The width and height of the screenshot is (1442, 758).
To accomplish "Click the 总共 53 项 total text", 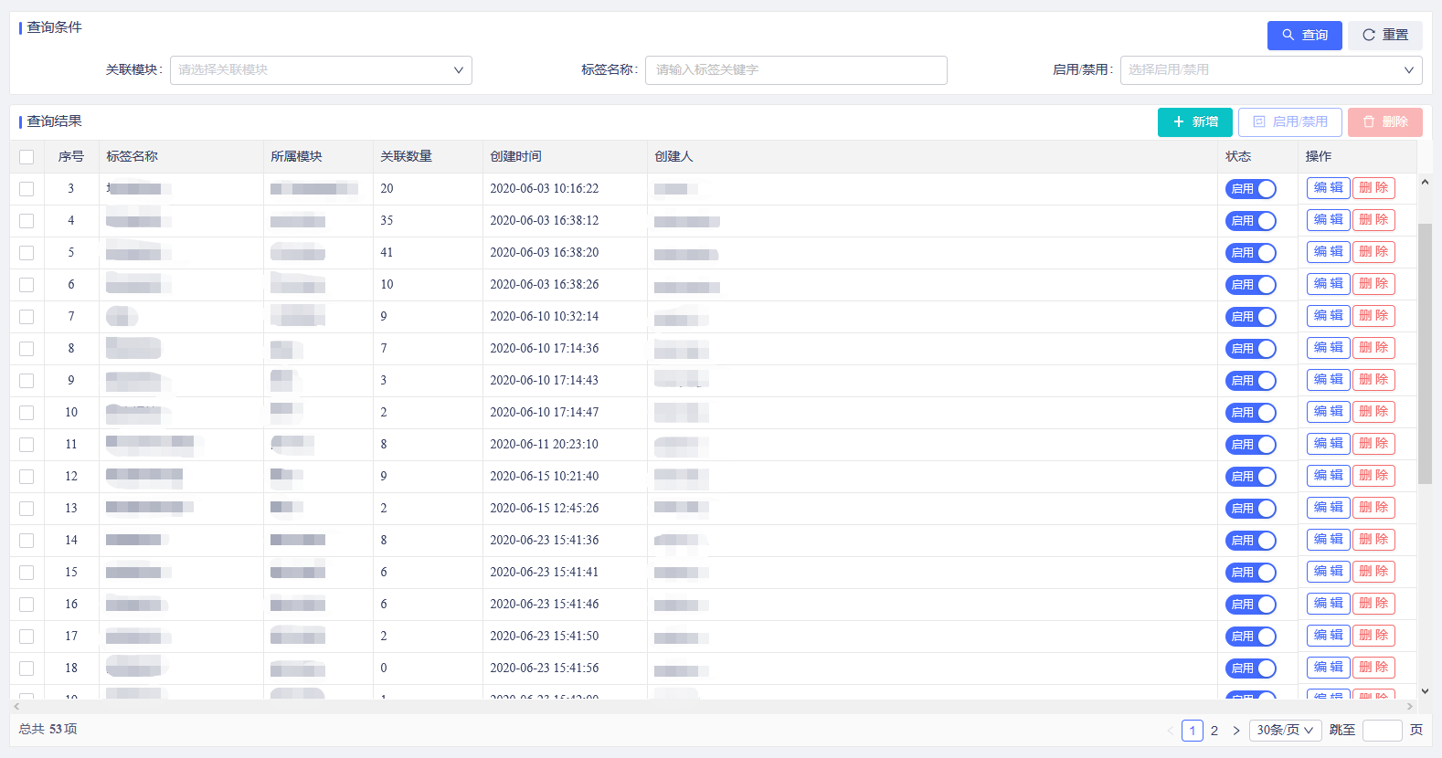I will click(48, 730).
